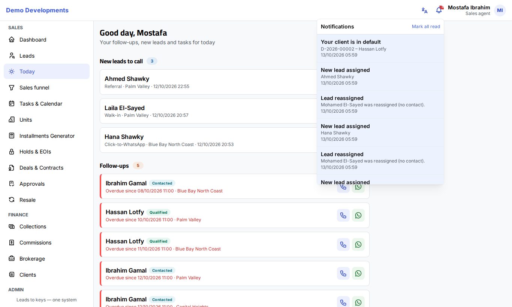Open Hana Shawky new lead notification
The image size is (512, 307).
380,133
